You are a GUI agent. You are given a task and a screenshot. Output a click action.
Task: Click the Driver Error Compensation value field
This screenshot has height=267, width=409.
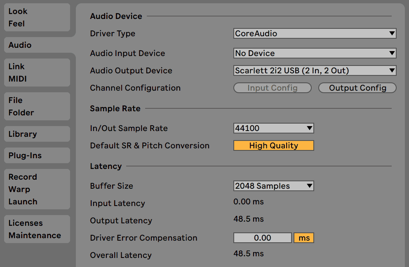(x=263, y=238)
